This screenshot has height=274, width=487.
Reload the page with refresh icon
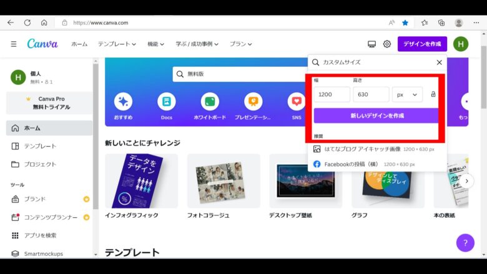27,22
